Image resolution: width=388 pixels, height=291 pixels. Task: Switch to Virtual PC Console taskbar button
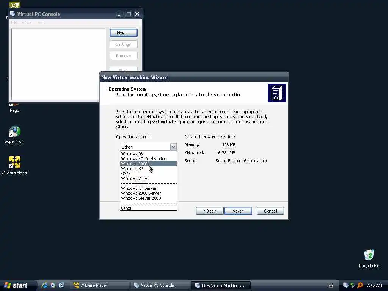coord(160,285)
